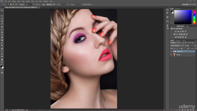
Task: Add a Curves adjustment
Action: pyautogui.click(x=181, y=31)
